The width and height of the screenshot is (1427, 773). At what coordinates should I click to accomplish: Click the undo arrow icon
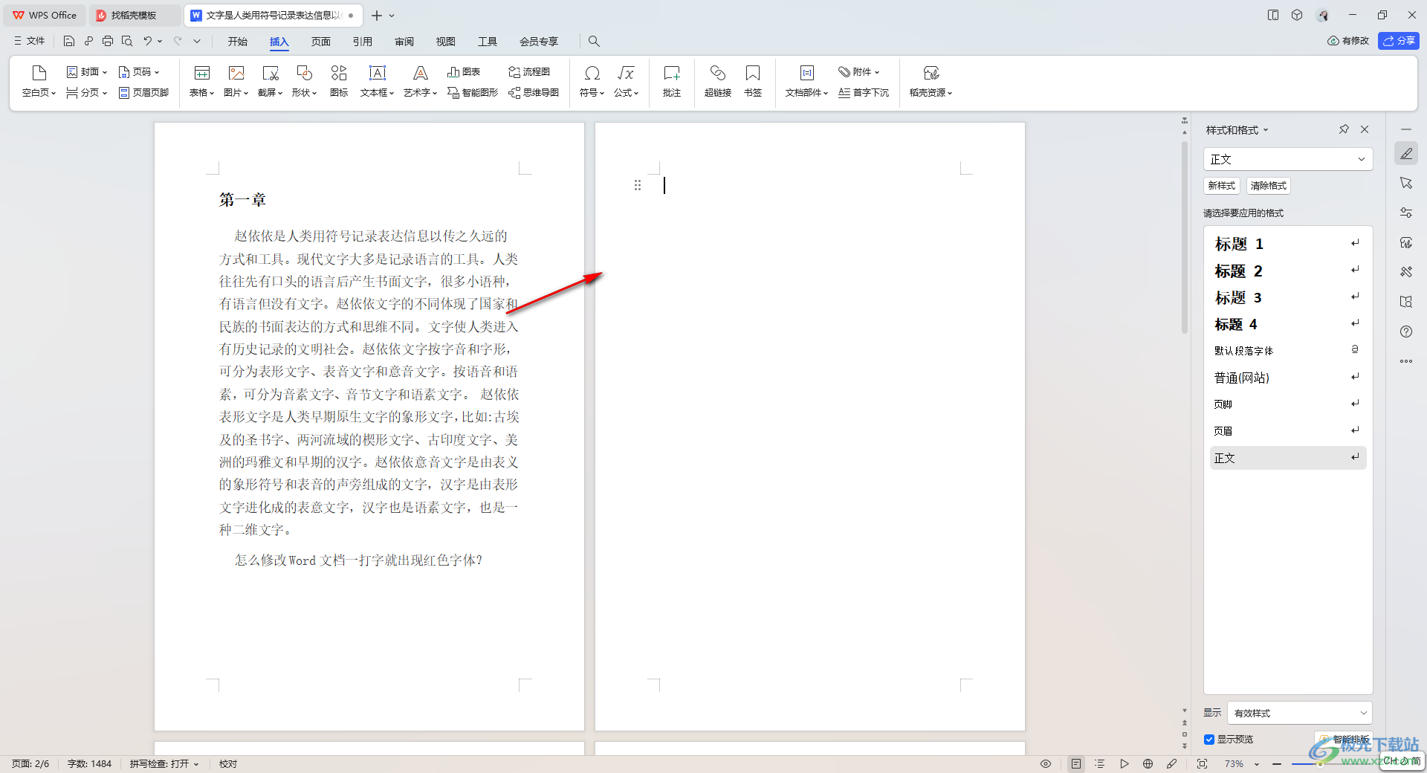(148, 41)
